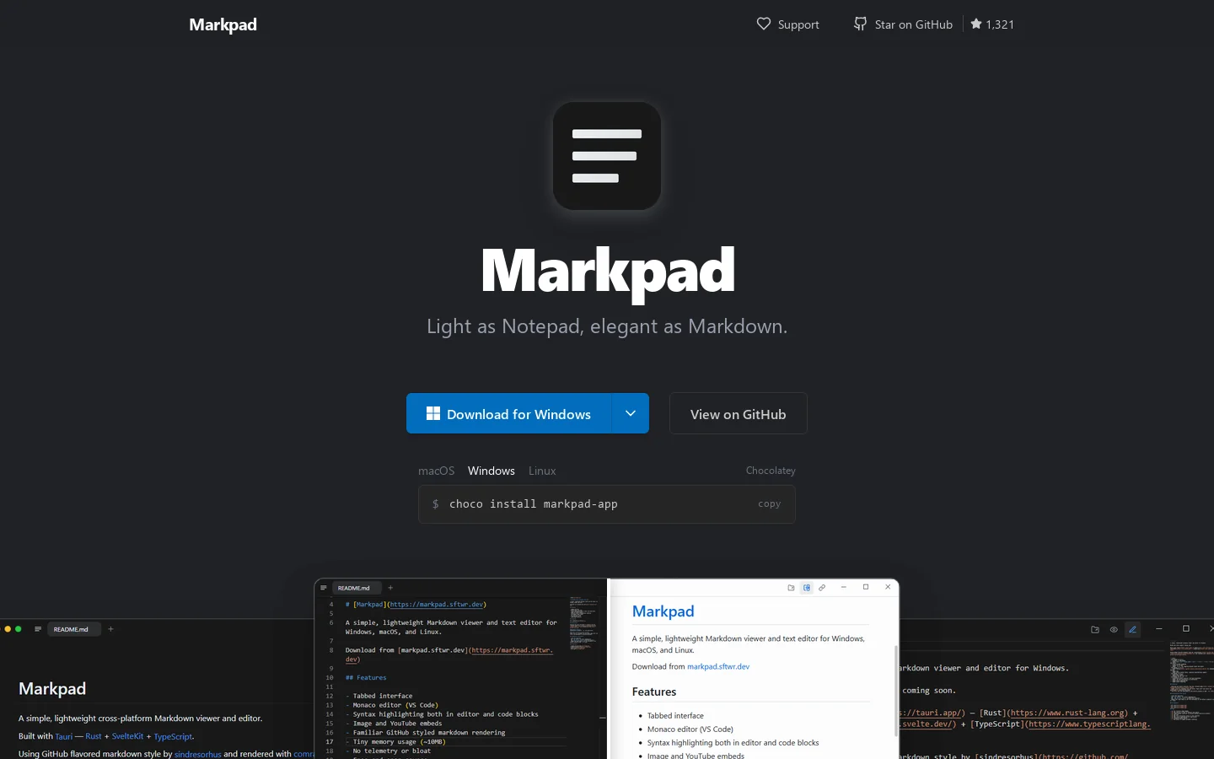Click README.md tab in center screenshot
1214x759 pixels.
click(x=357, y=588)
